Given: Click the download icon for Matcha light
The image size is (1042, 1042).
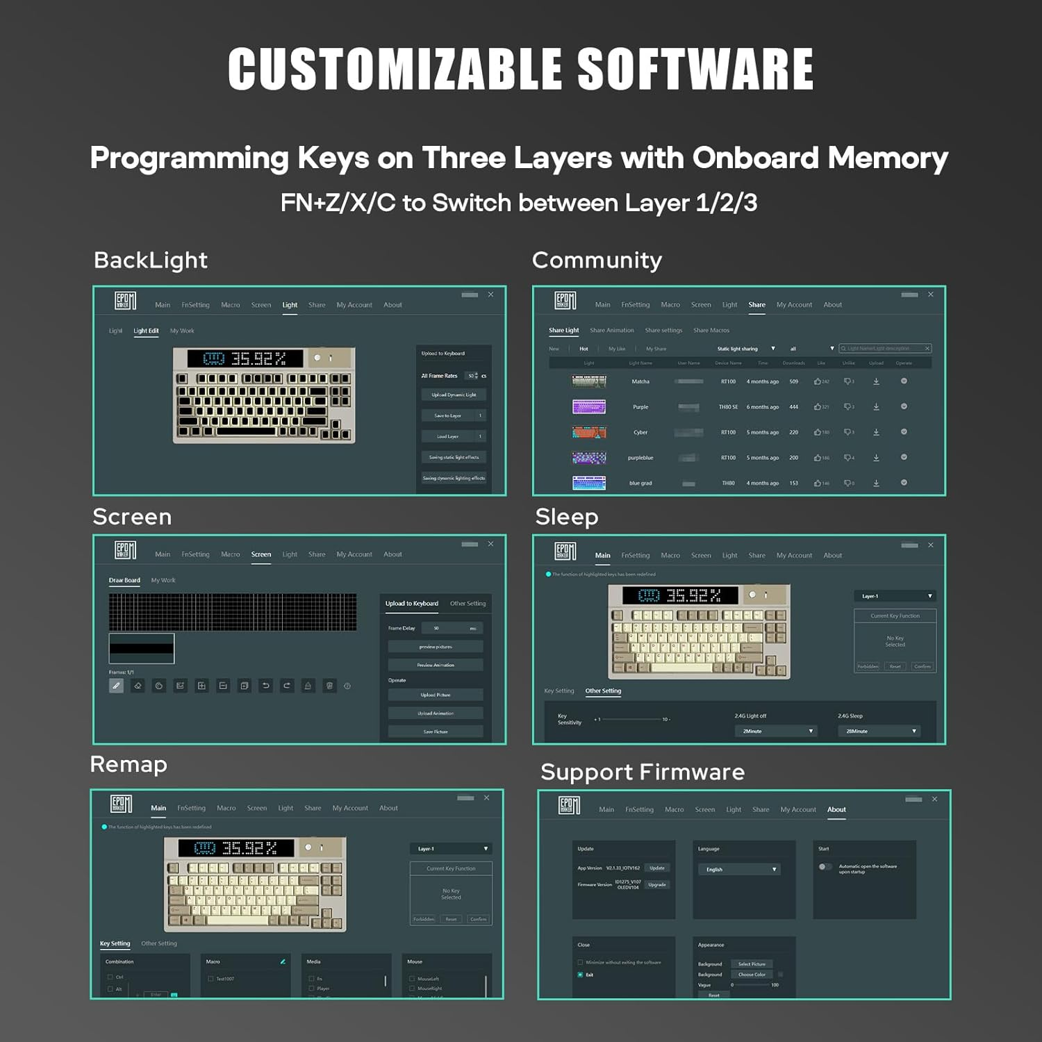Looking at the screenshot, I should 876,381.
